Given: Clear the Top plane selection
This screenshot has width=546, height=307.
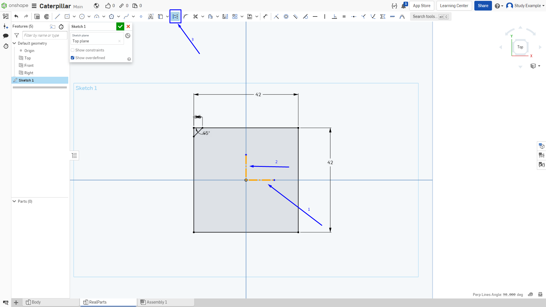Looking at the screenshot, I should coord(119,41).
